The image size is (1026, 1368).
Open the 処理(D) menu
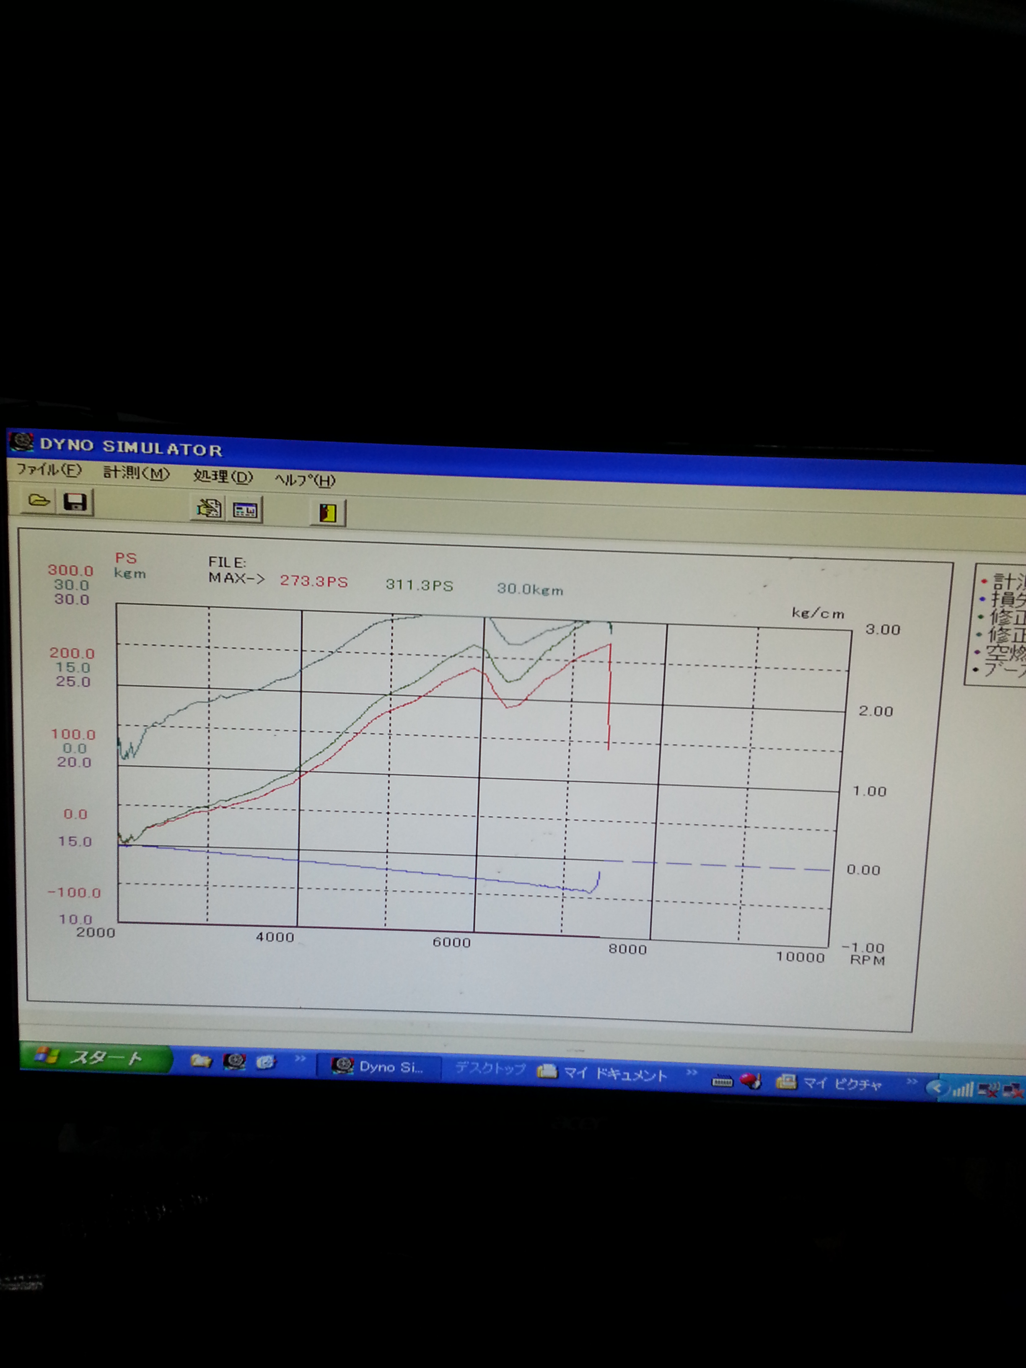pyautogui.click(x=223, y=476)
